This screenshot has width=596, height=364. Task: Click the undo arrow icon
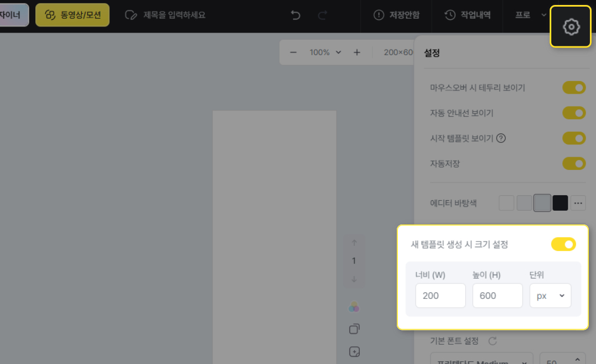click(x=296, y=15)
